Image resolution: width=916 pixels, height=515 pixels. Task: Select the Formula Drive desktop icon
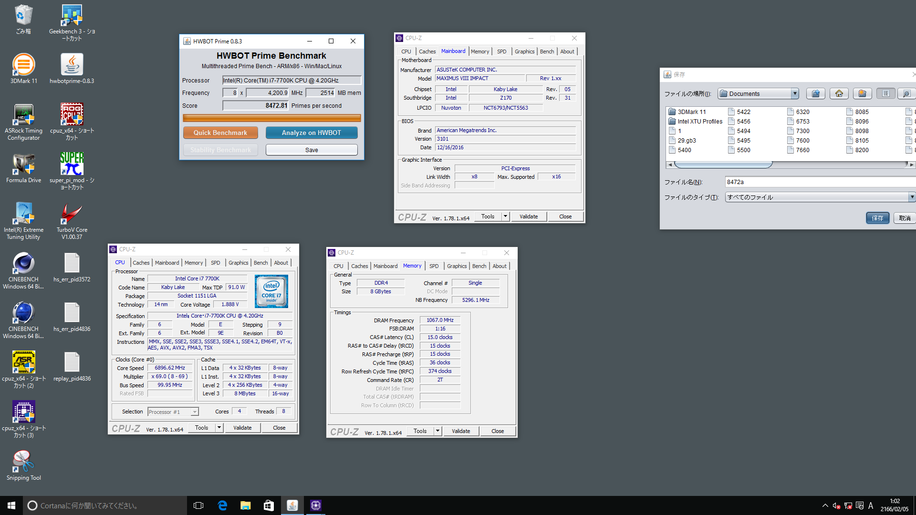tap(23, 168)
